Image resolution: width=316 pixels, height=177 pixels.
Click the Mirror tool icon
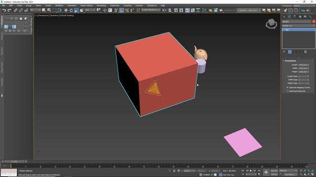(164, 10)
